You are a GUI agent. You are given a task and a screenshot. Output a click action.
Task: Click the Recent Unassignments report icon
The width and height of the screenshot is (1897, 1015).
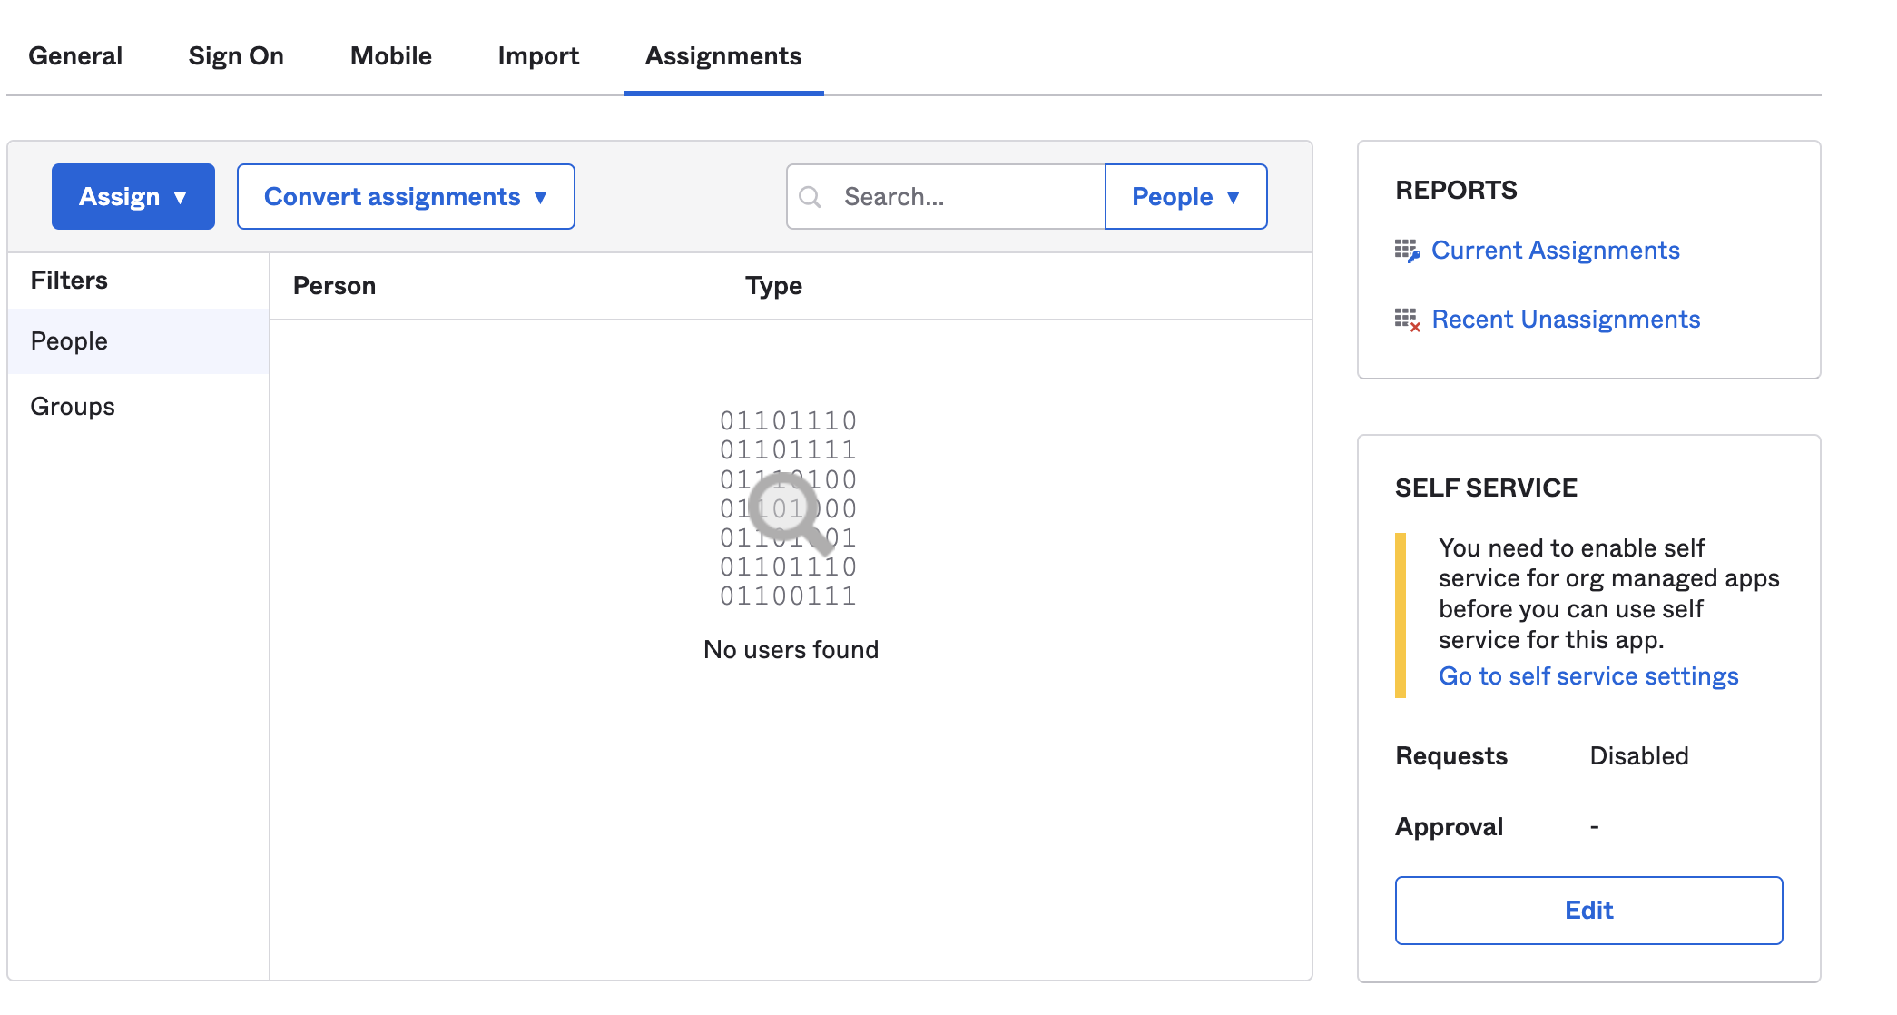pyautogui.click(x=1407, y=320)
